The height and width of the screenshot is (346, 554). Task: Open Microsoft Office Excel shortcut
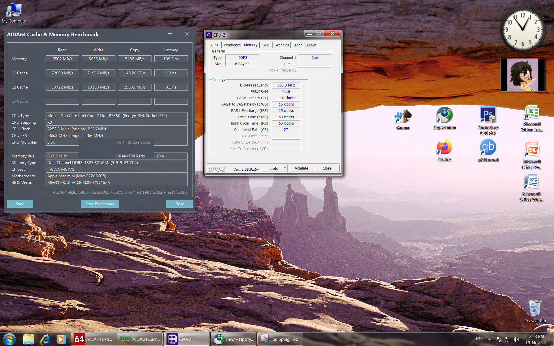coord(532,113)
